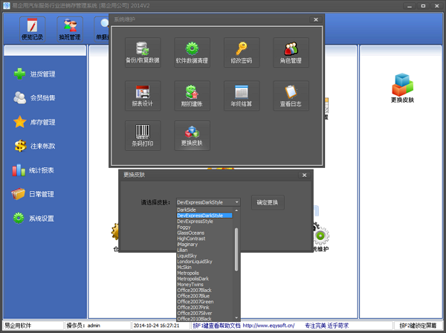Maximize the main application window
This screenshot has height=333, width=446.
[x=423, y=6]
